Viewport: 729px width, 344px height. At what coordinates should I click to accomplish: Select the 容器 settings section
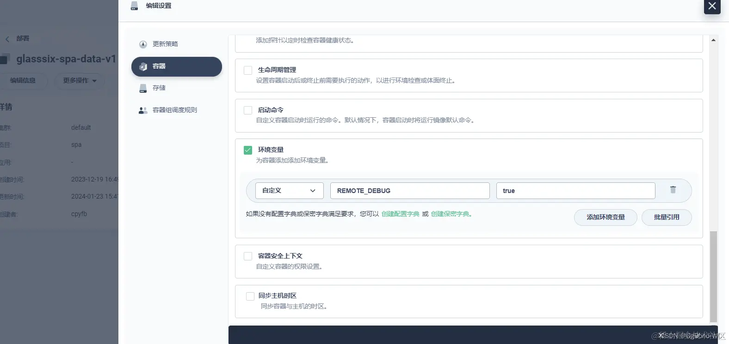click(176, 66)
